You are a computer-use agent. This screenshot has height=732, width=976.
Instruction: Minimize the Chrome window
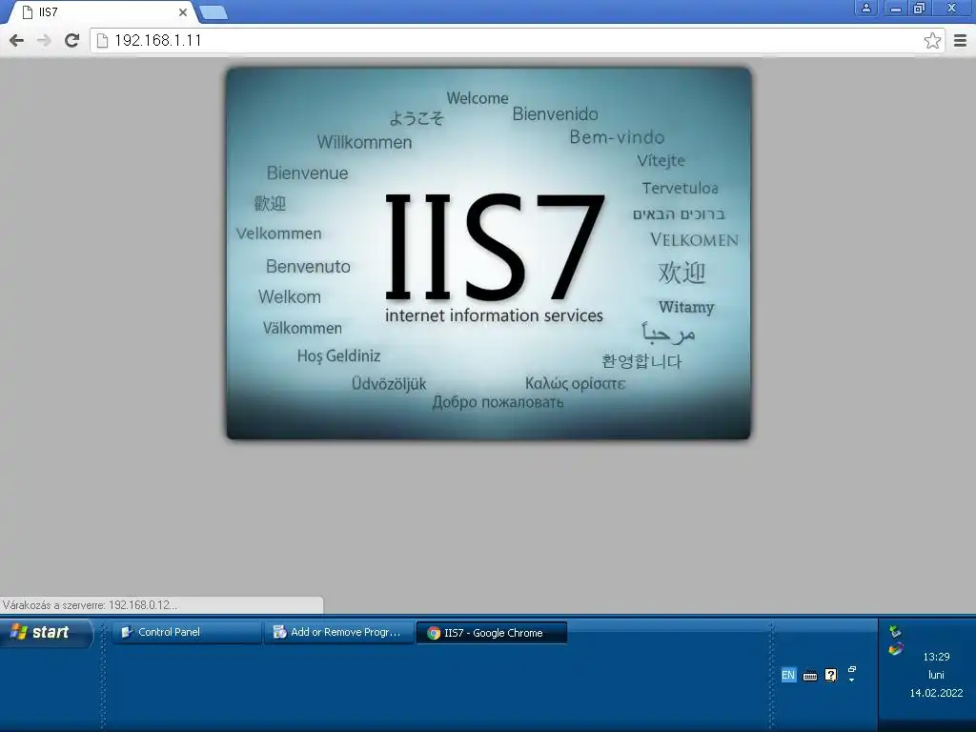[x=896, y=8]
